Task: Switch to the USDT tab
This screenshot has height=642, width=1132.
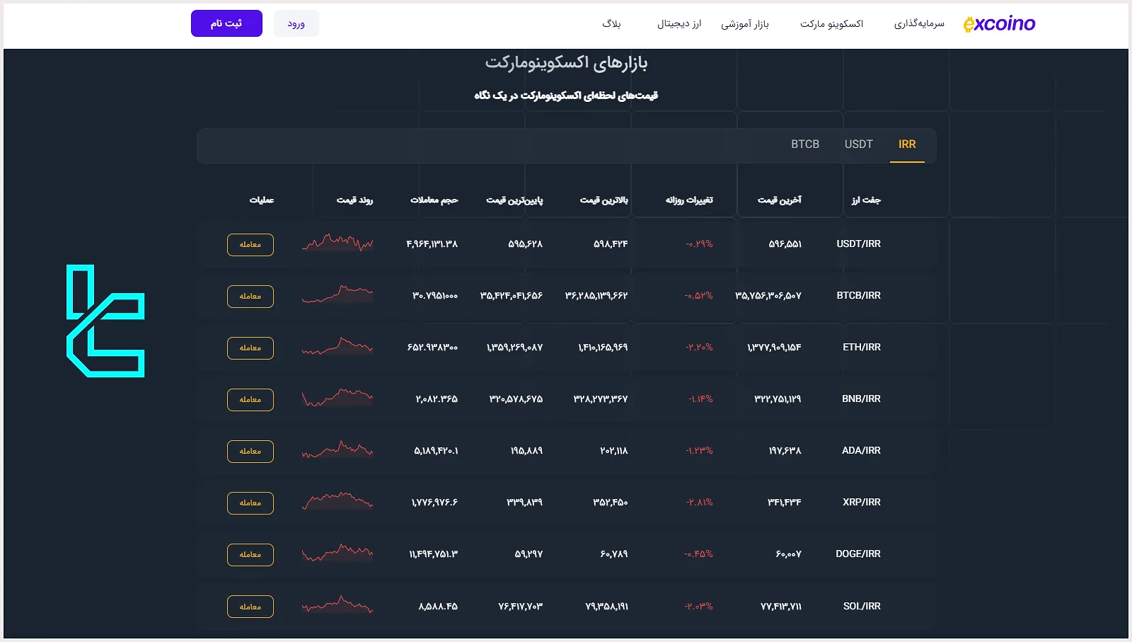Action: [858, 144]
